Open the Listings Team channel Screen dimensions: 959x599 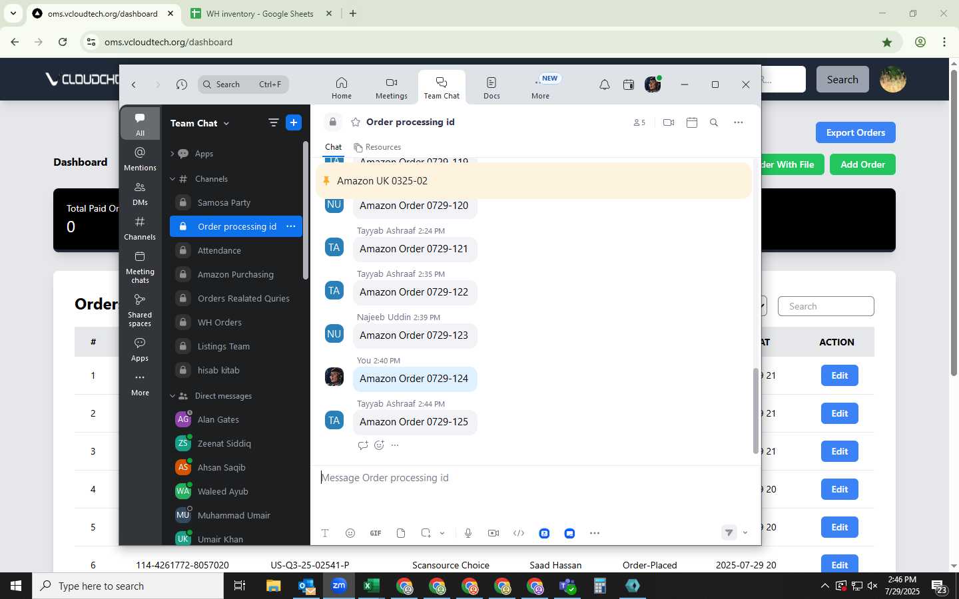tap(236, 346)
